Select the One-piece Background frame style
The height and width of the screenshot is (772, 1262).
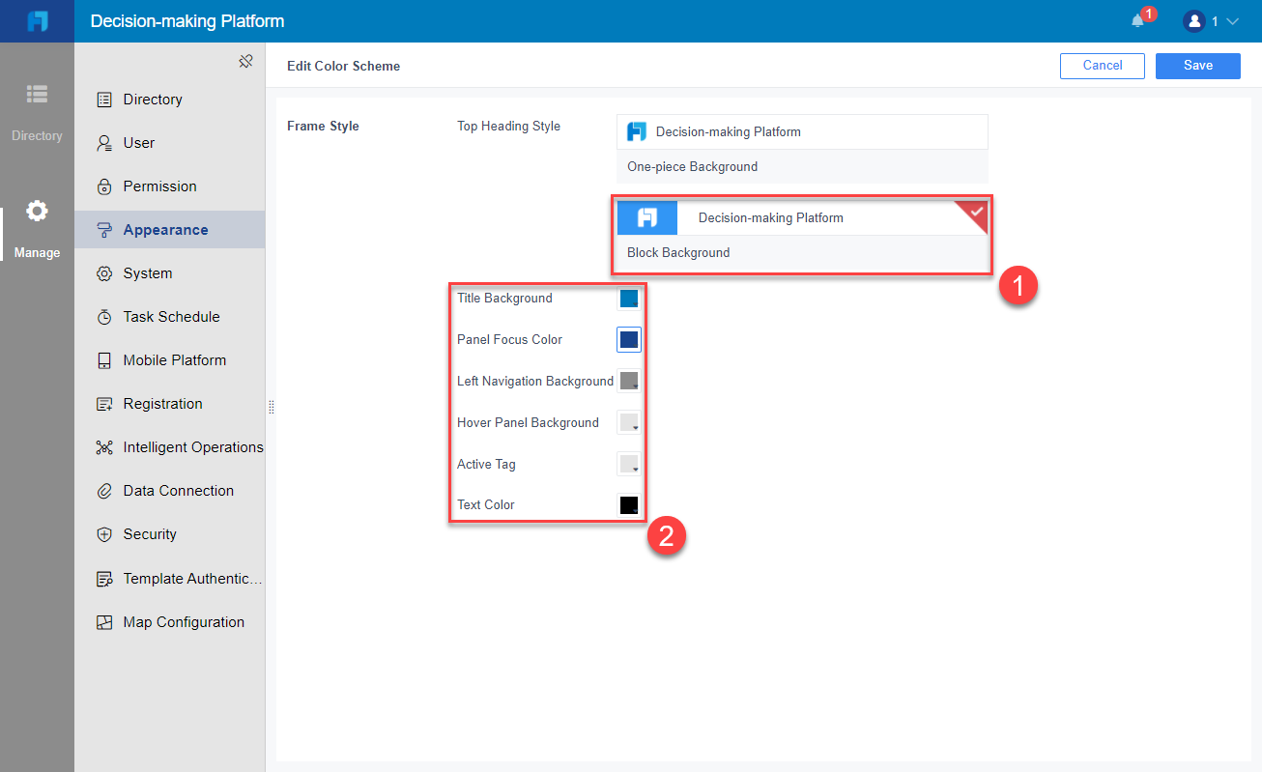802,147
